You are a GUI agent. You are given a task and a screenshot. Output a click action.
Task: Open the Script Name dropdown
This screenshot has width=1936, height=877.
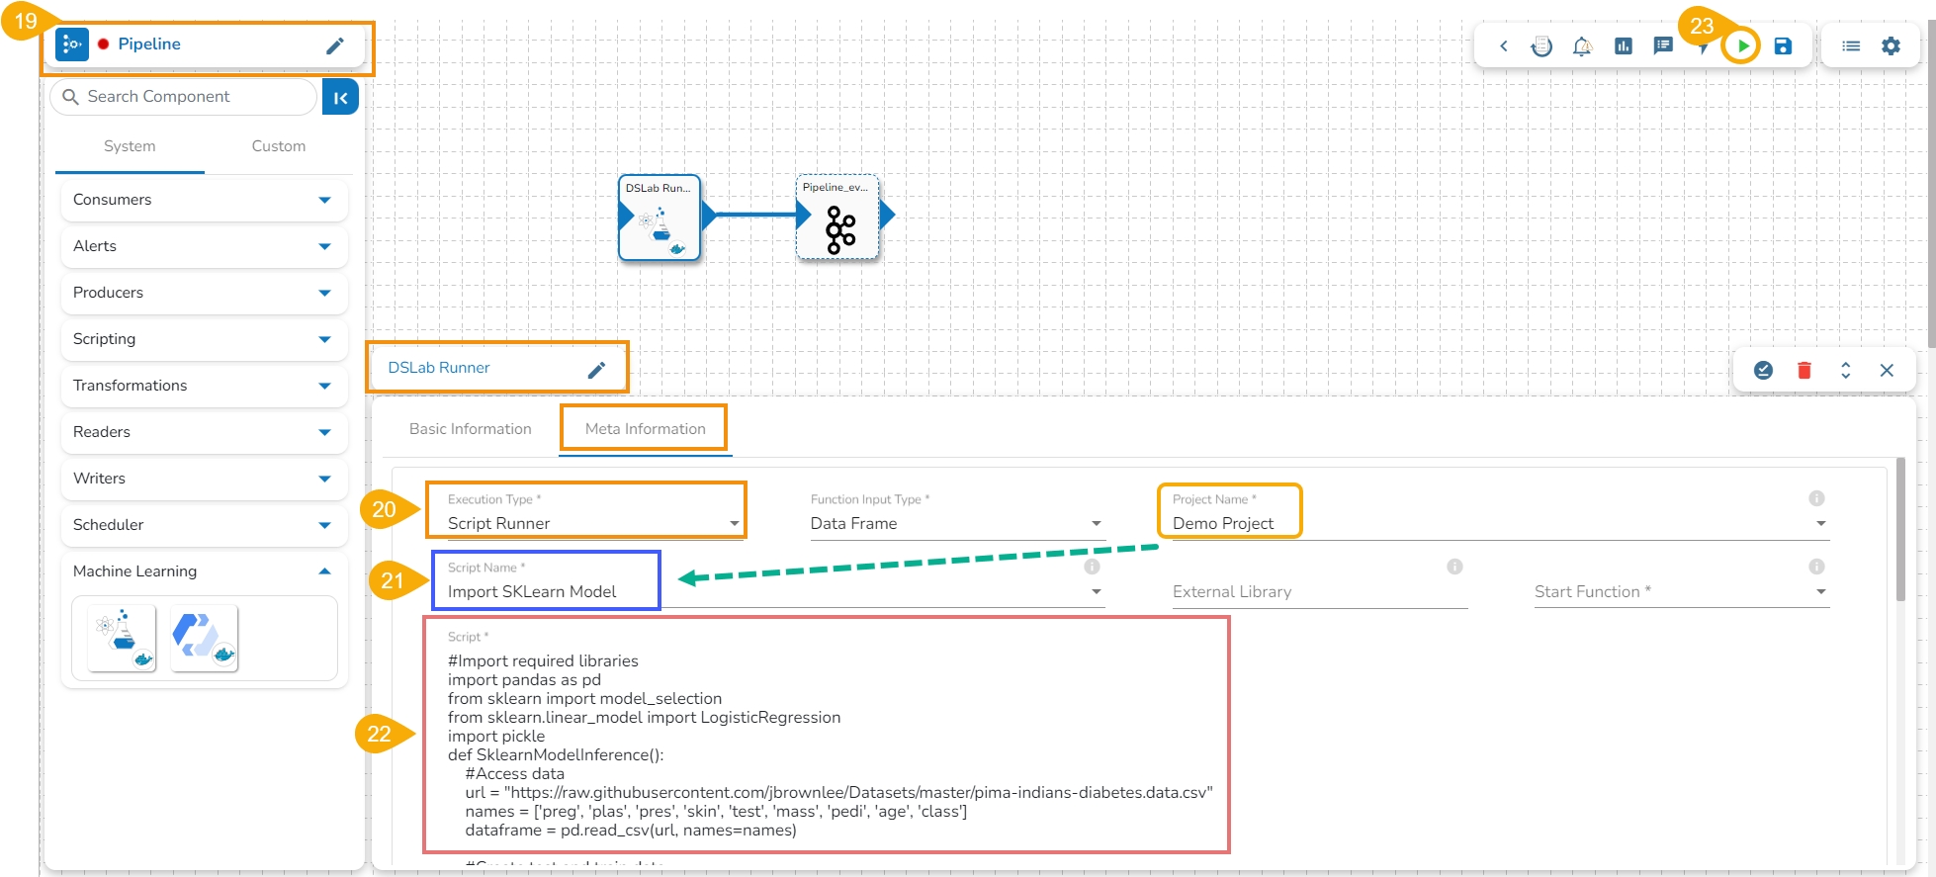(x=774, y=591)
